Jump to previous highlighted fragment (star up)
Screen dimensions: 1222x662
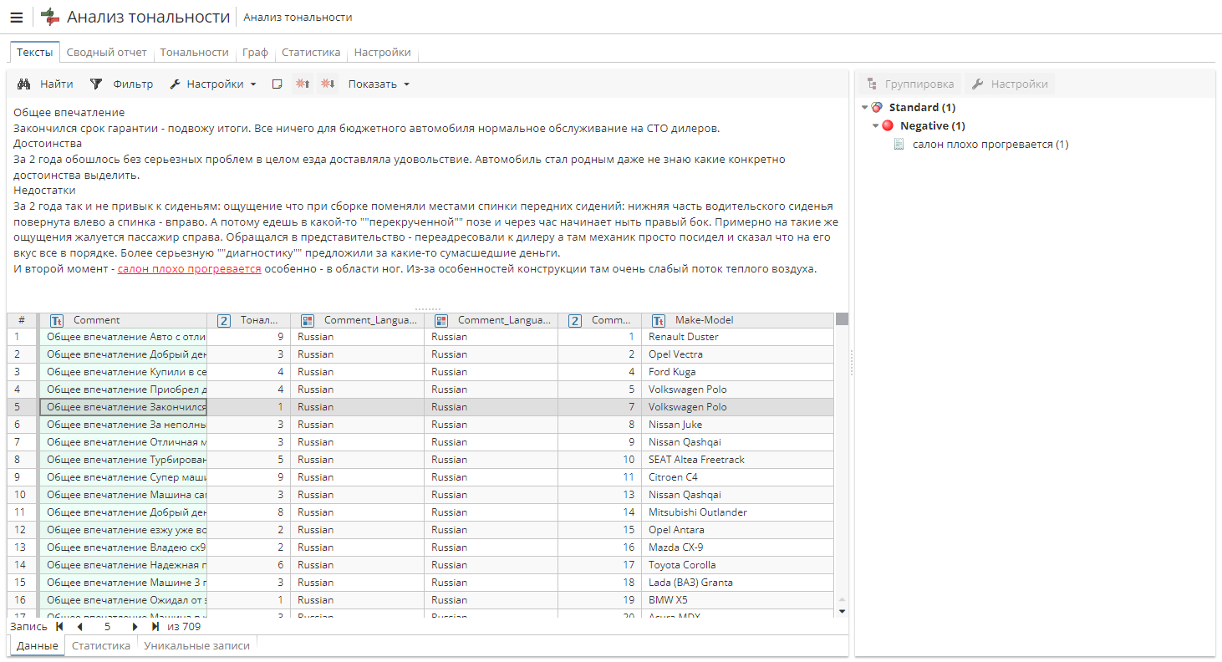[x=303, y=84]
